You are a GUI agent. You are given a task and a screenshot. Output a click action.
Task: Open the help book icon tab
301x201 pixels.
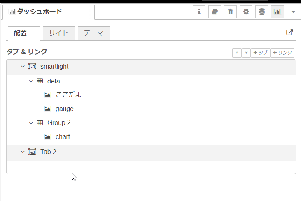tap(215, 12)
